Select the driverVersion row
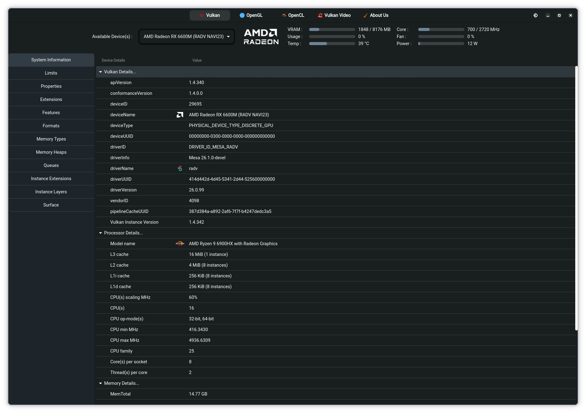Image resolution: width=586 pixels, height=413 pixels. click(336, 190)
